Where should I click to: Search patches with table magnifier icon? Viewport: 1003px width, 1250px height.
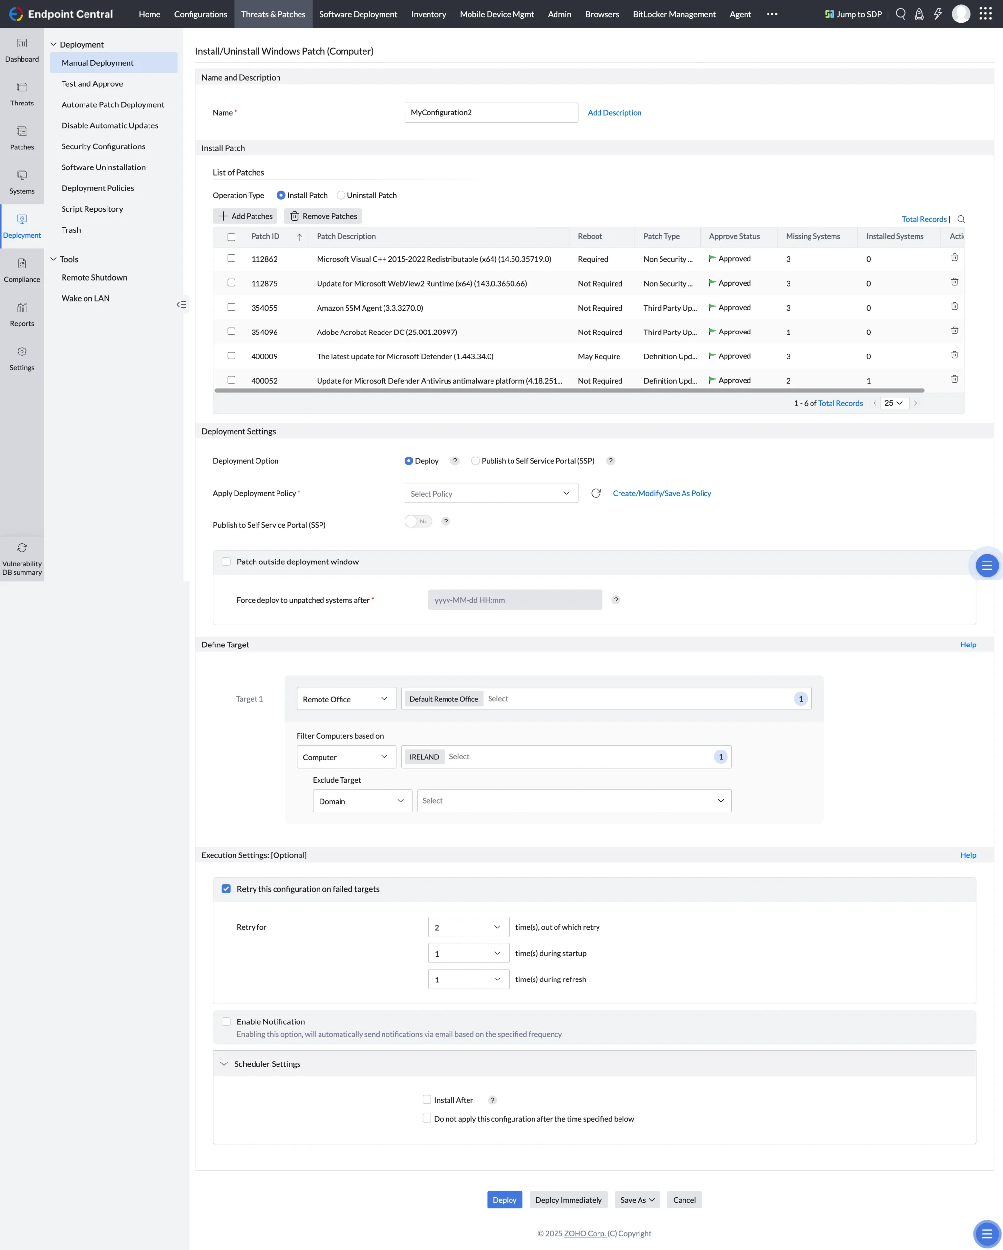960,219
